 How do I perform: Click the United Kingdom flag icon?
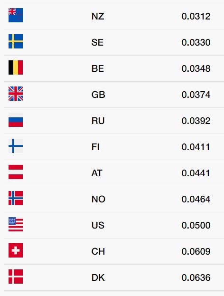coord(16,94)
